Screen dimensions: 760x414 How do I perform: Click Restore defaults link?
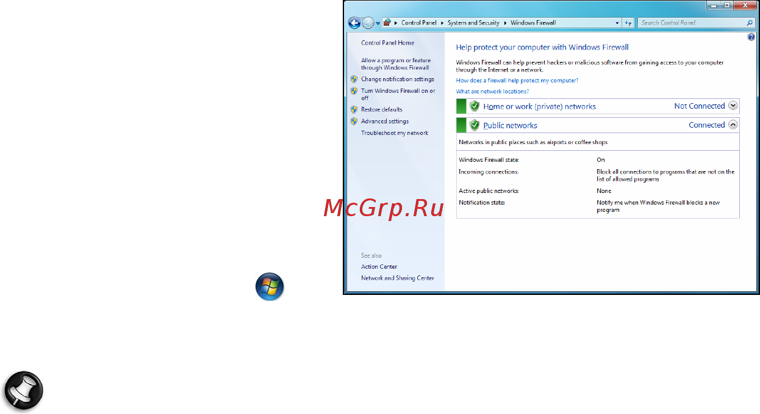[382, 109]
